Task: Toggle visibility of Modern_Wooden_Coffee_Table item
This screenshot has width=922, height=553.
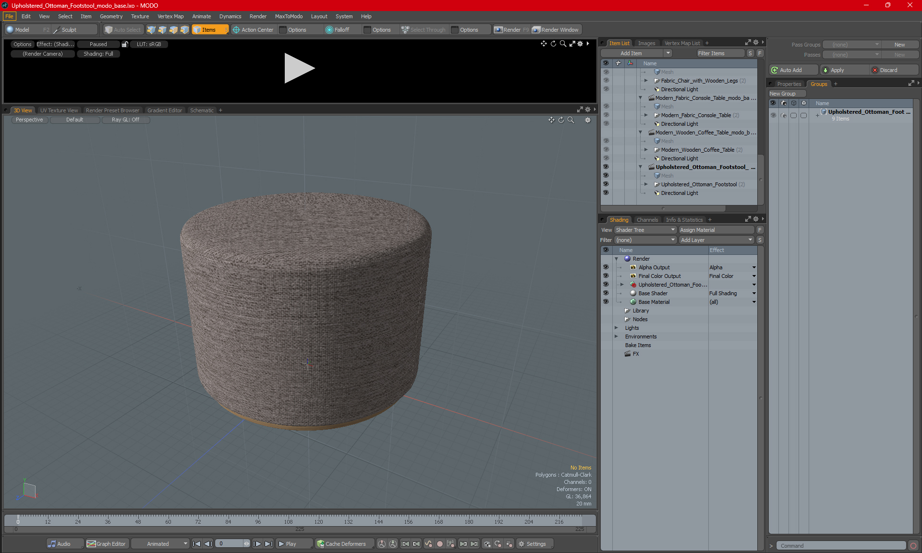Action: coord(606,150)
